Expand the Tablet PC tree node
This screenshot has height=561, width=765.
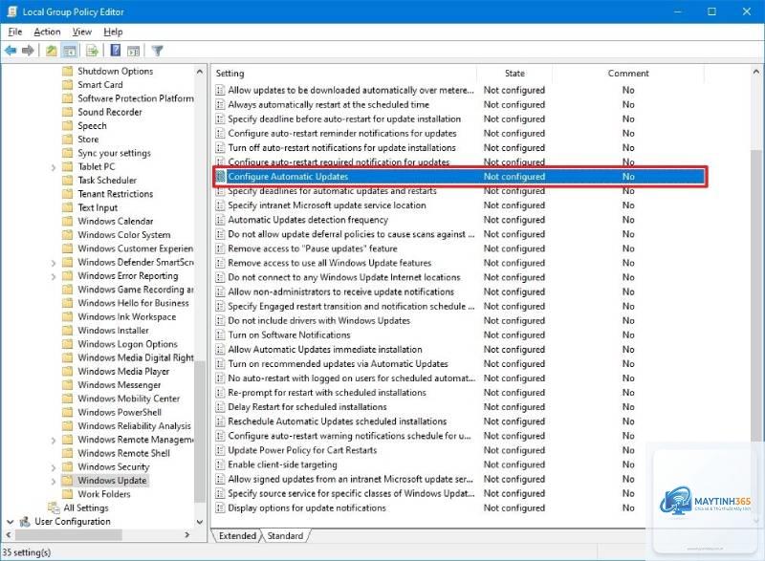tap(54, 167)
